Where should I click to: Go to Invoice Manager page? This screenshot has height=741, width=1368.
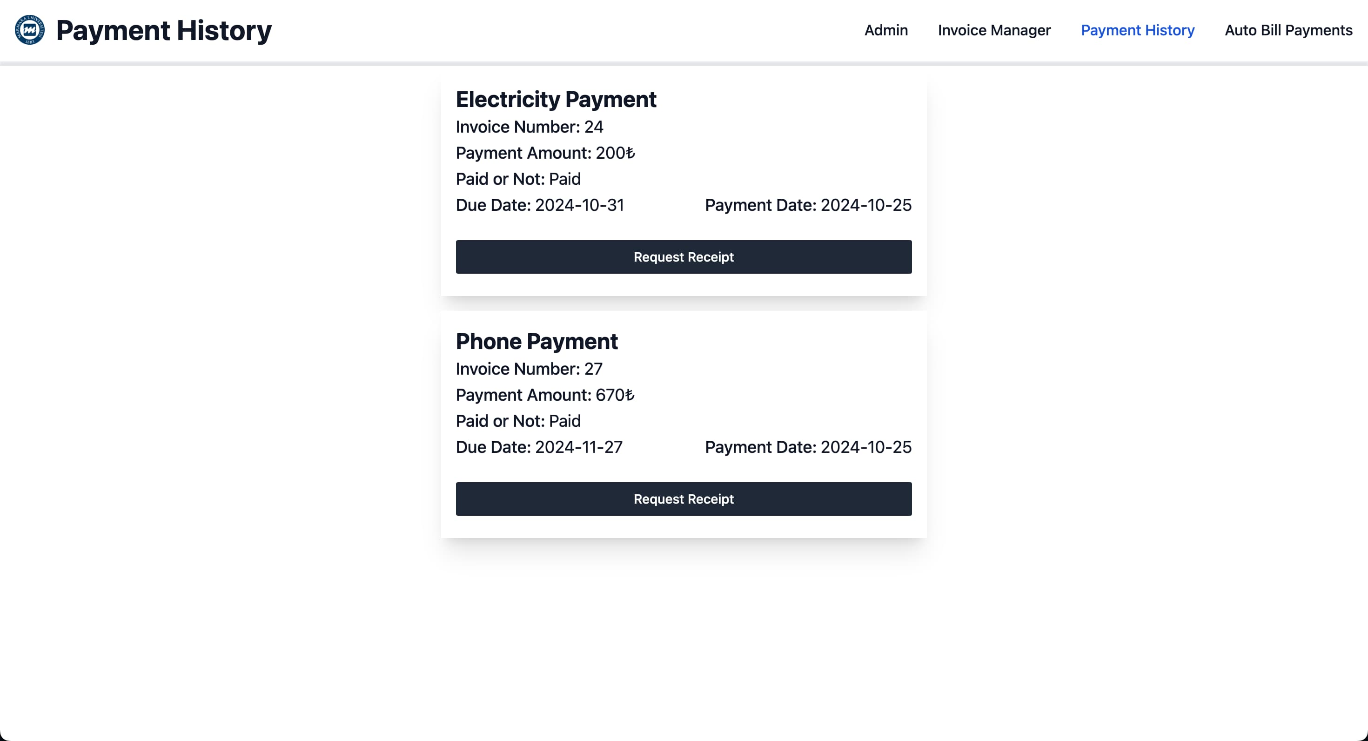[993, 30]
